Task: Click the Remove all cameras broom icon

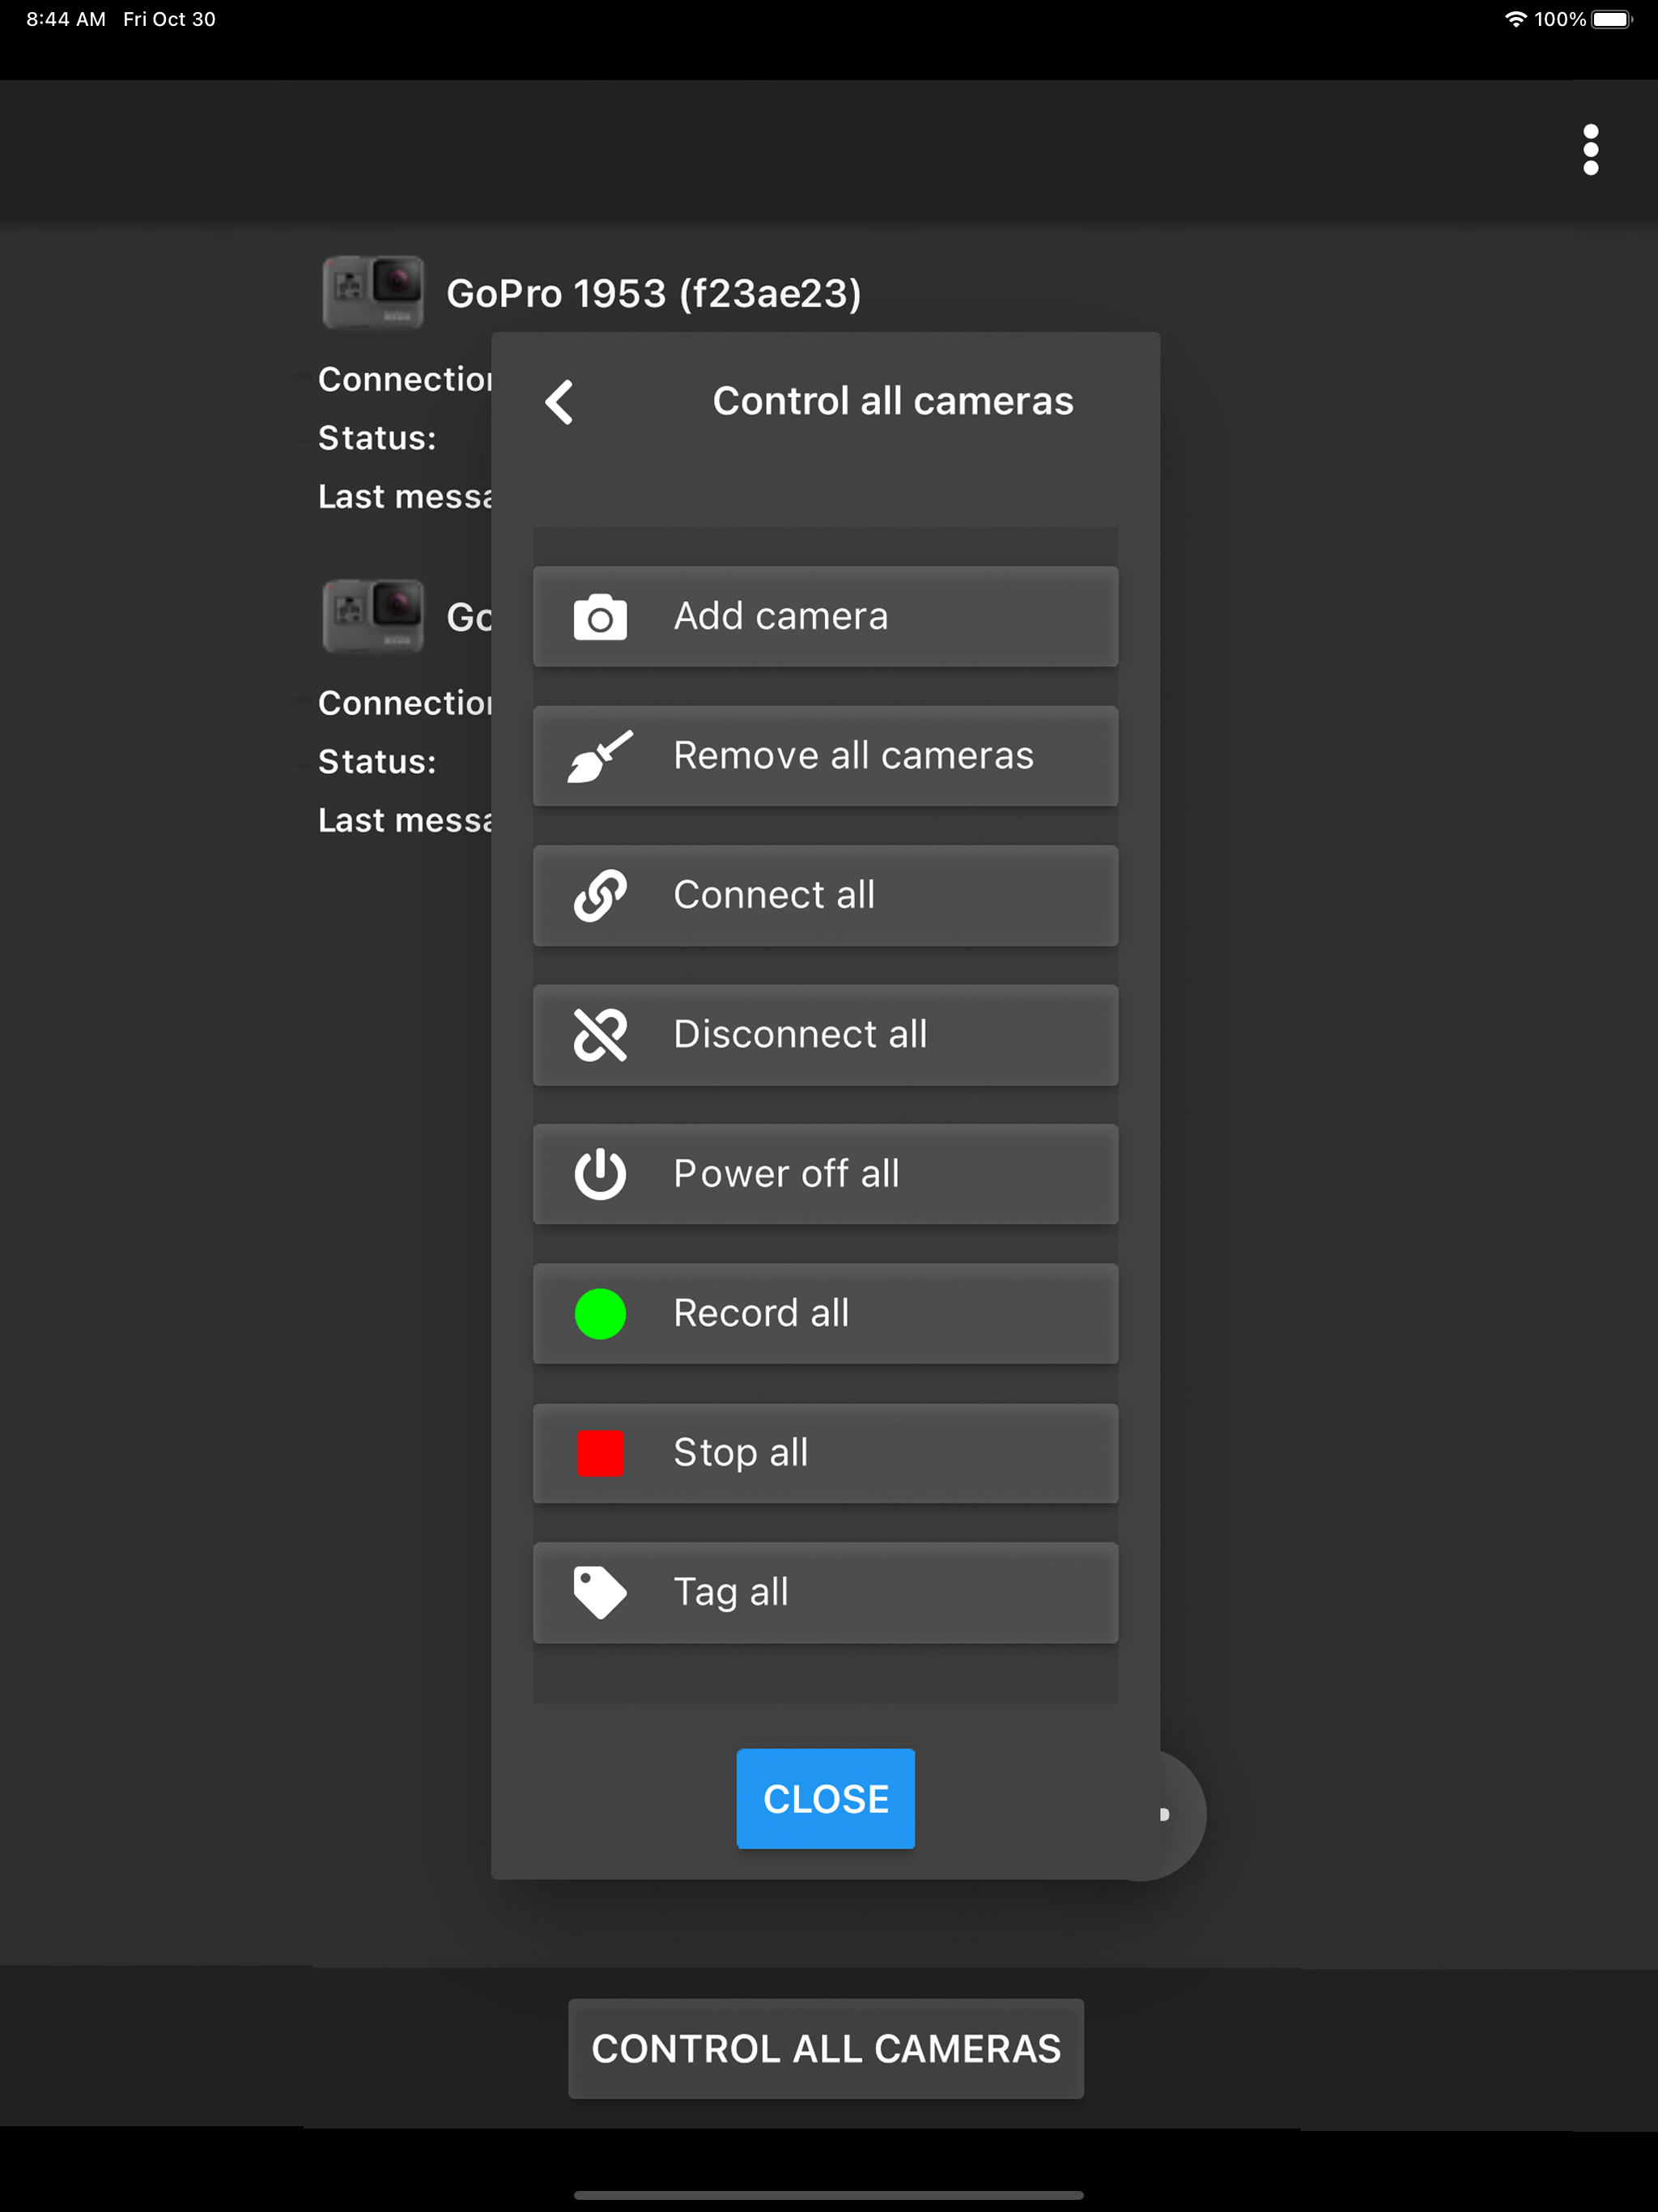Action: tap(598, 756)
